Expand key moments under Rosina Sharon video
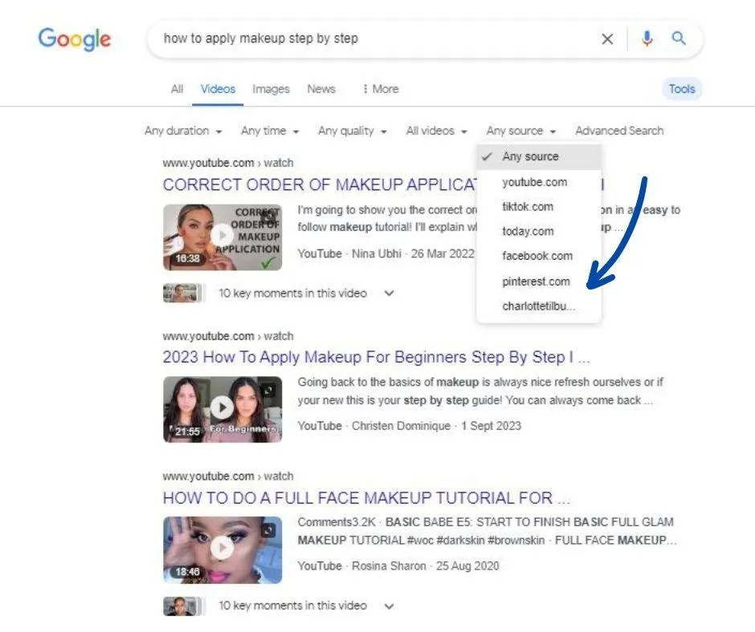Image resolution: width=755 pixels, height=632 pixels. click(389, 606)
